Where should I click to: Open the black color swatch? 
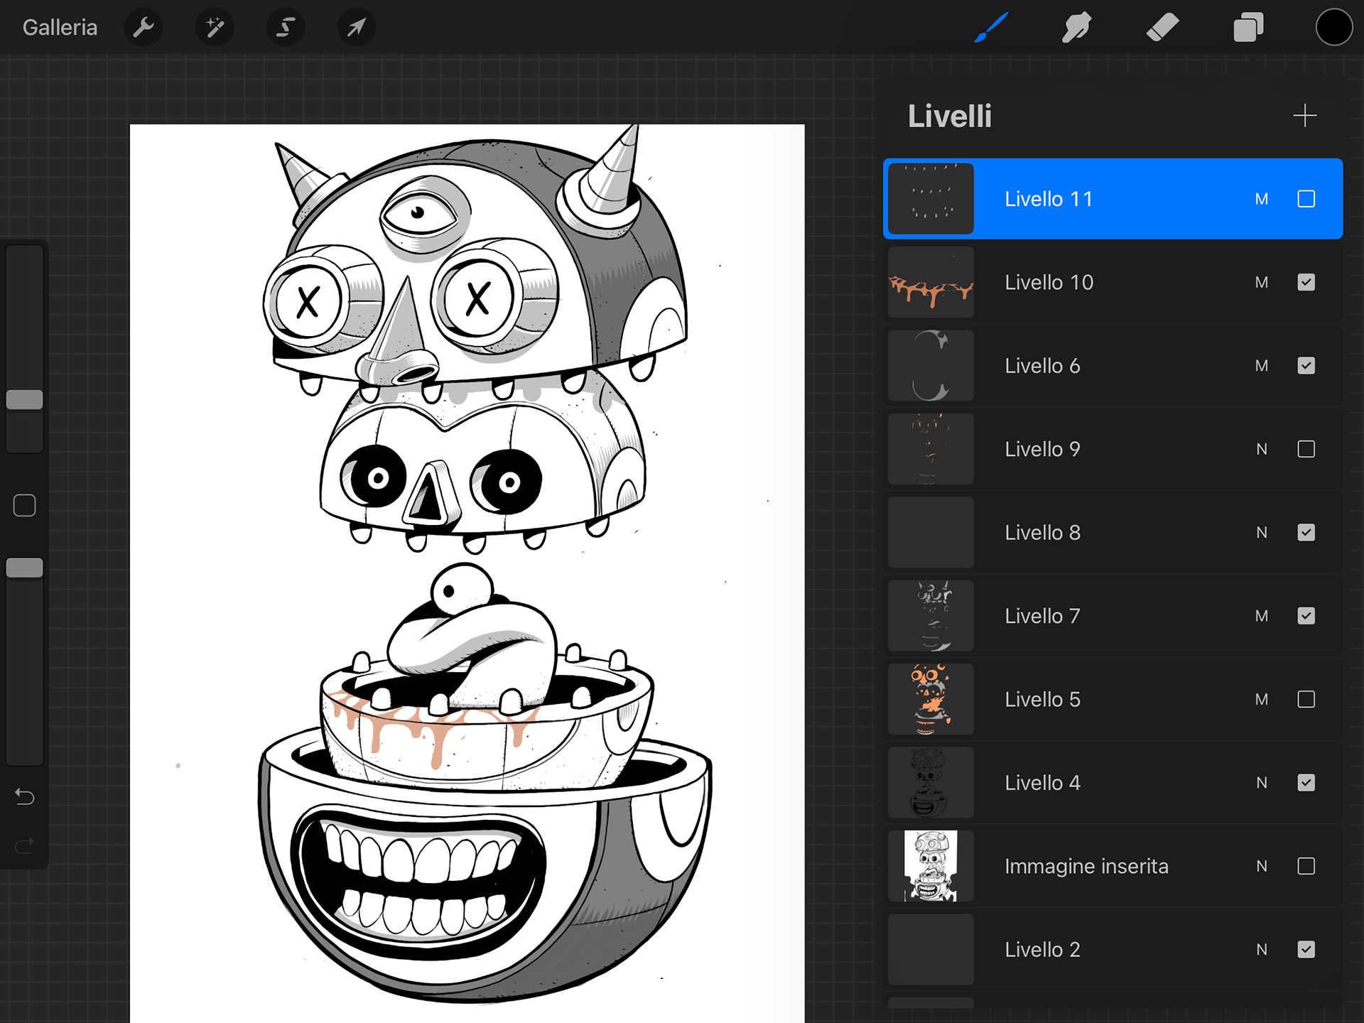pyautogui.click(x=1333, y=28)
